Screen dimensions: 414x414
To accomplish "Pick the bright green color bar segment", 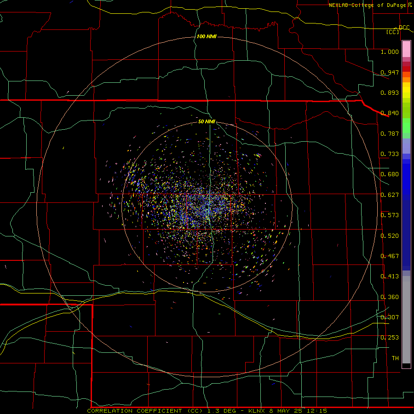I will [x=406, y=126].
